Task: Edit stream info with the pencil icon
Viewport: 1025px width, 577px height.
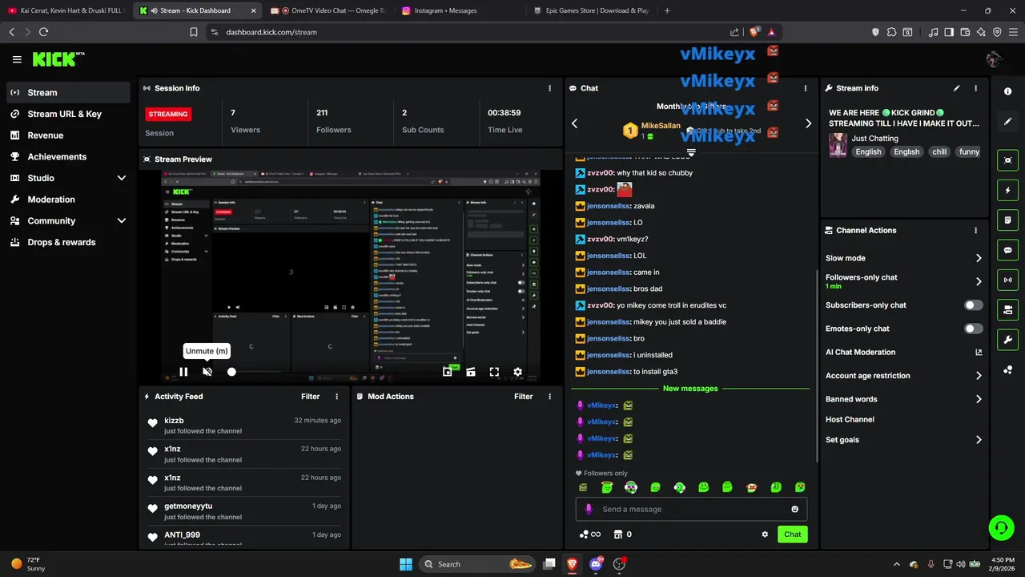Action: (956, 88)
